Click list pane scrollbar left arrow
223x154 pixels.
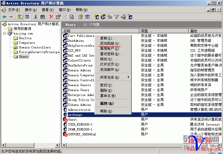[64, 145]
